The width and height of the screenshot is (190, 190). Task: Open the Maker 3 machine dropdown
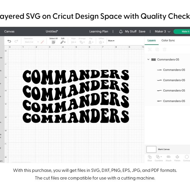click(163, 31)
